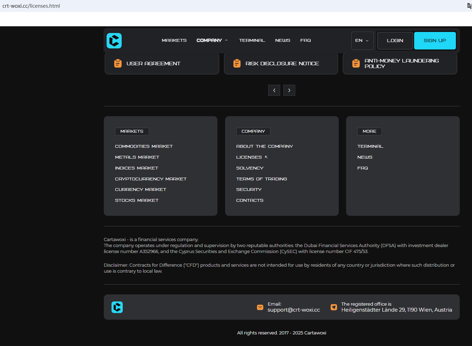This screenshot has height=346, width=472.
Task: Click the orange registered office location icon
Action: [x=334, y=307]
